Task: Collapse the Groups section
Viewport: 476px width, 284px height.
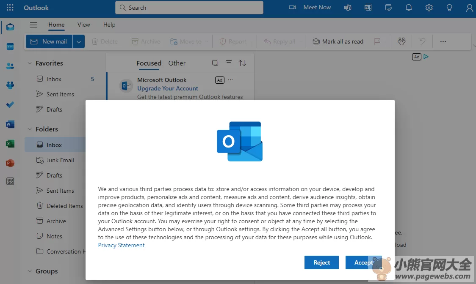Action: pyautogui.click(x=30, y=271)
